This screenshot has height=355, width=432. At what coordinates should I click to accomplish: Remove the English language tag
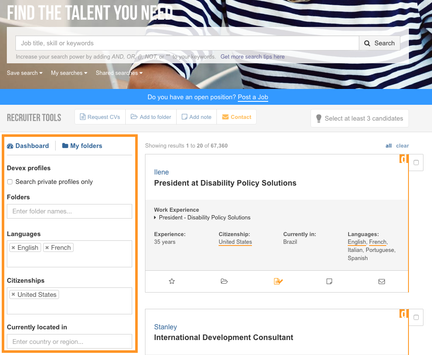(13, 248)
